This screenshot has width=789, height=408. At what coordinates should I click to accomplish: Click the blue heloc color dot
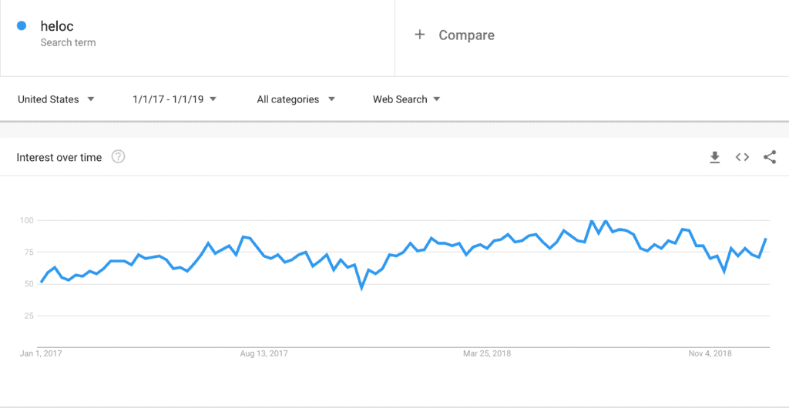[21, 25]
